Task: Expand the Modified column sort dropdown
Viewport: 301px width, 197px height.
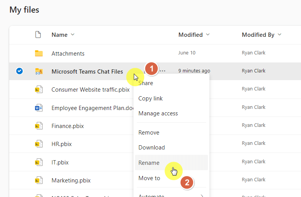Action: [x=208, y=34]
